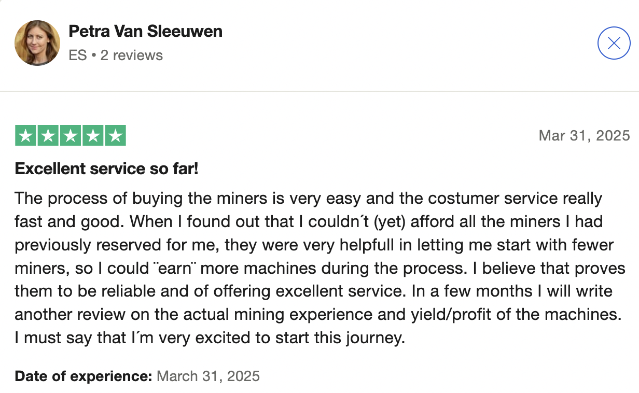The width and height of the screenshot is (639, 393).
Task: Open the 'Excellent service so far!' review title
Action: point(107,169)
